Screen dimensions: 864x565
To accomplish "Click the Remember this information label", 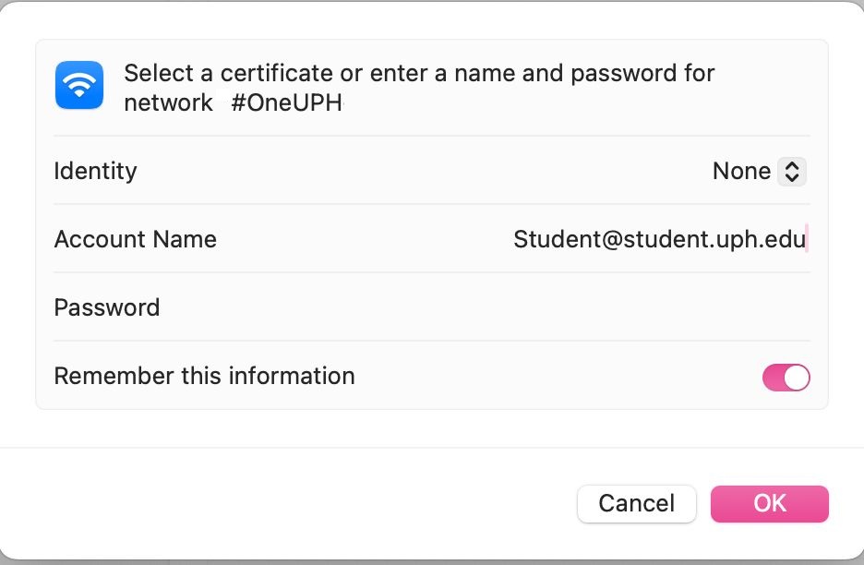I will (x=204, y=376).
